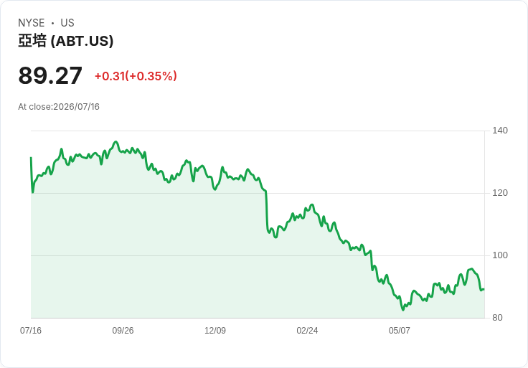The height and width of the screenshot is (368, 528).
Task: Click the ABT.US stock title
Action: (66, 41)
